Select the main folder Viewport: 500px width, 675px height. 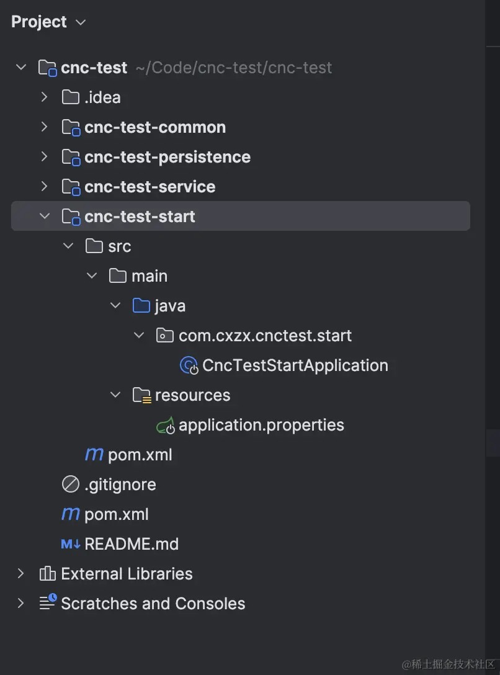click(x=149, y=276)
